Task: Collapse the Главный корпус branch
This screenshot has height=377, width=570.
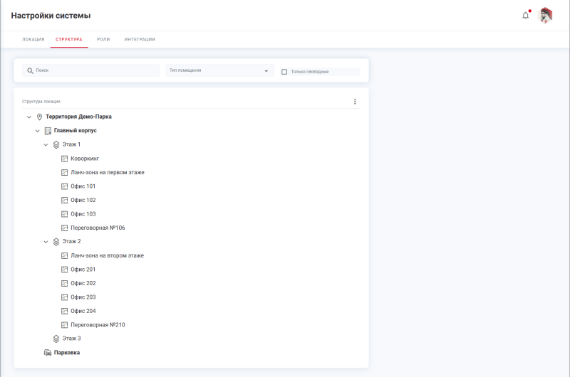Action: pyautogui.click(x=38, y=131)
